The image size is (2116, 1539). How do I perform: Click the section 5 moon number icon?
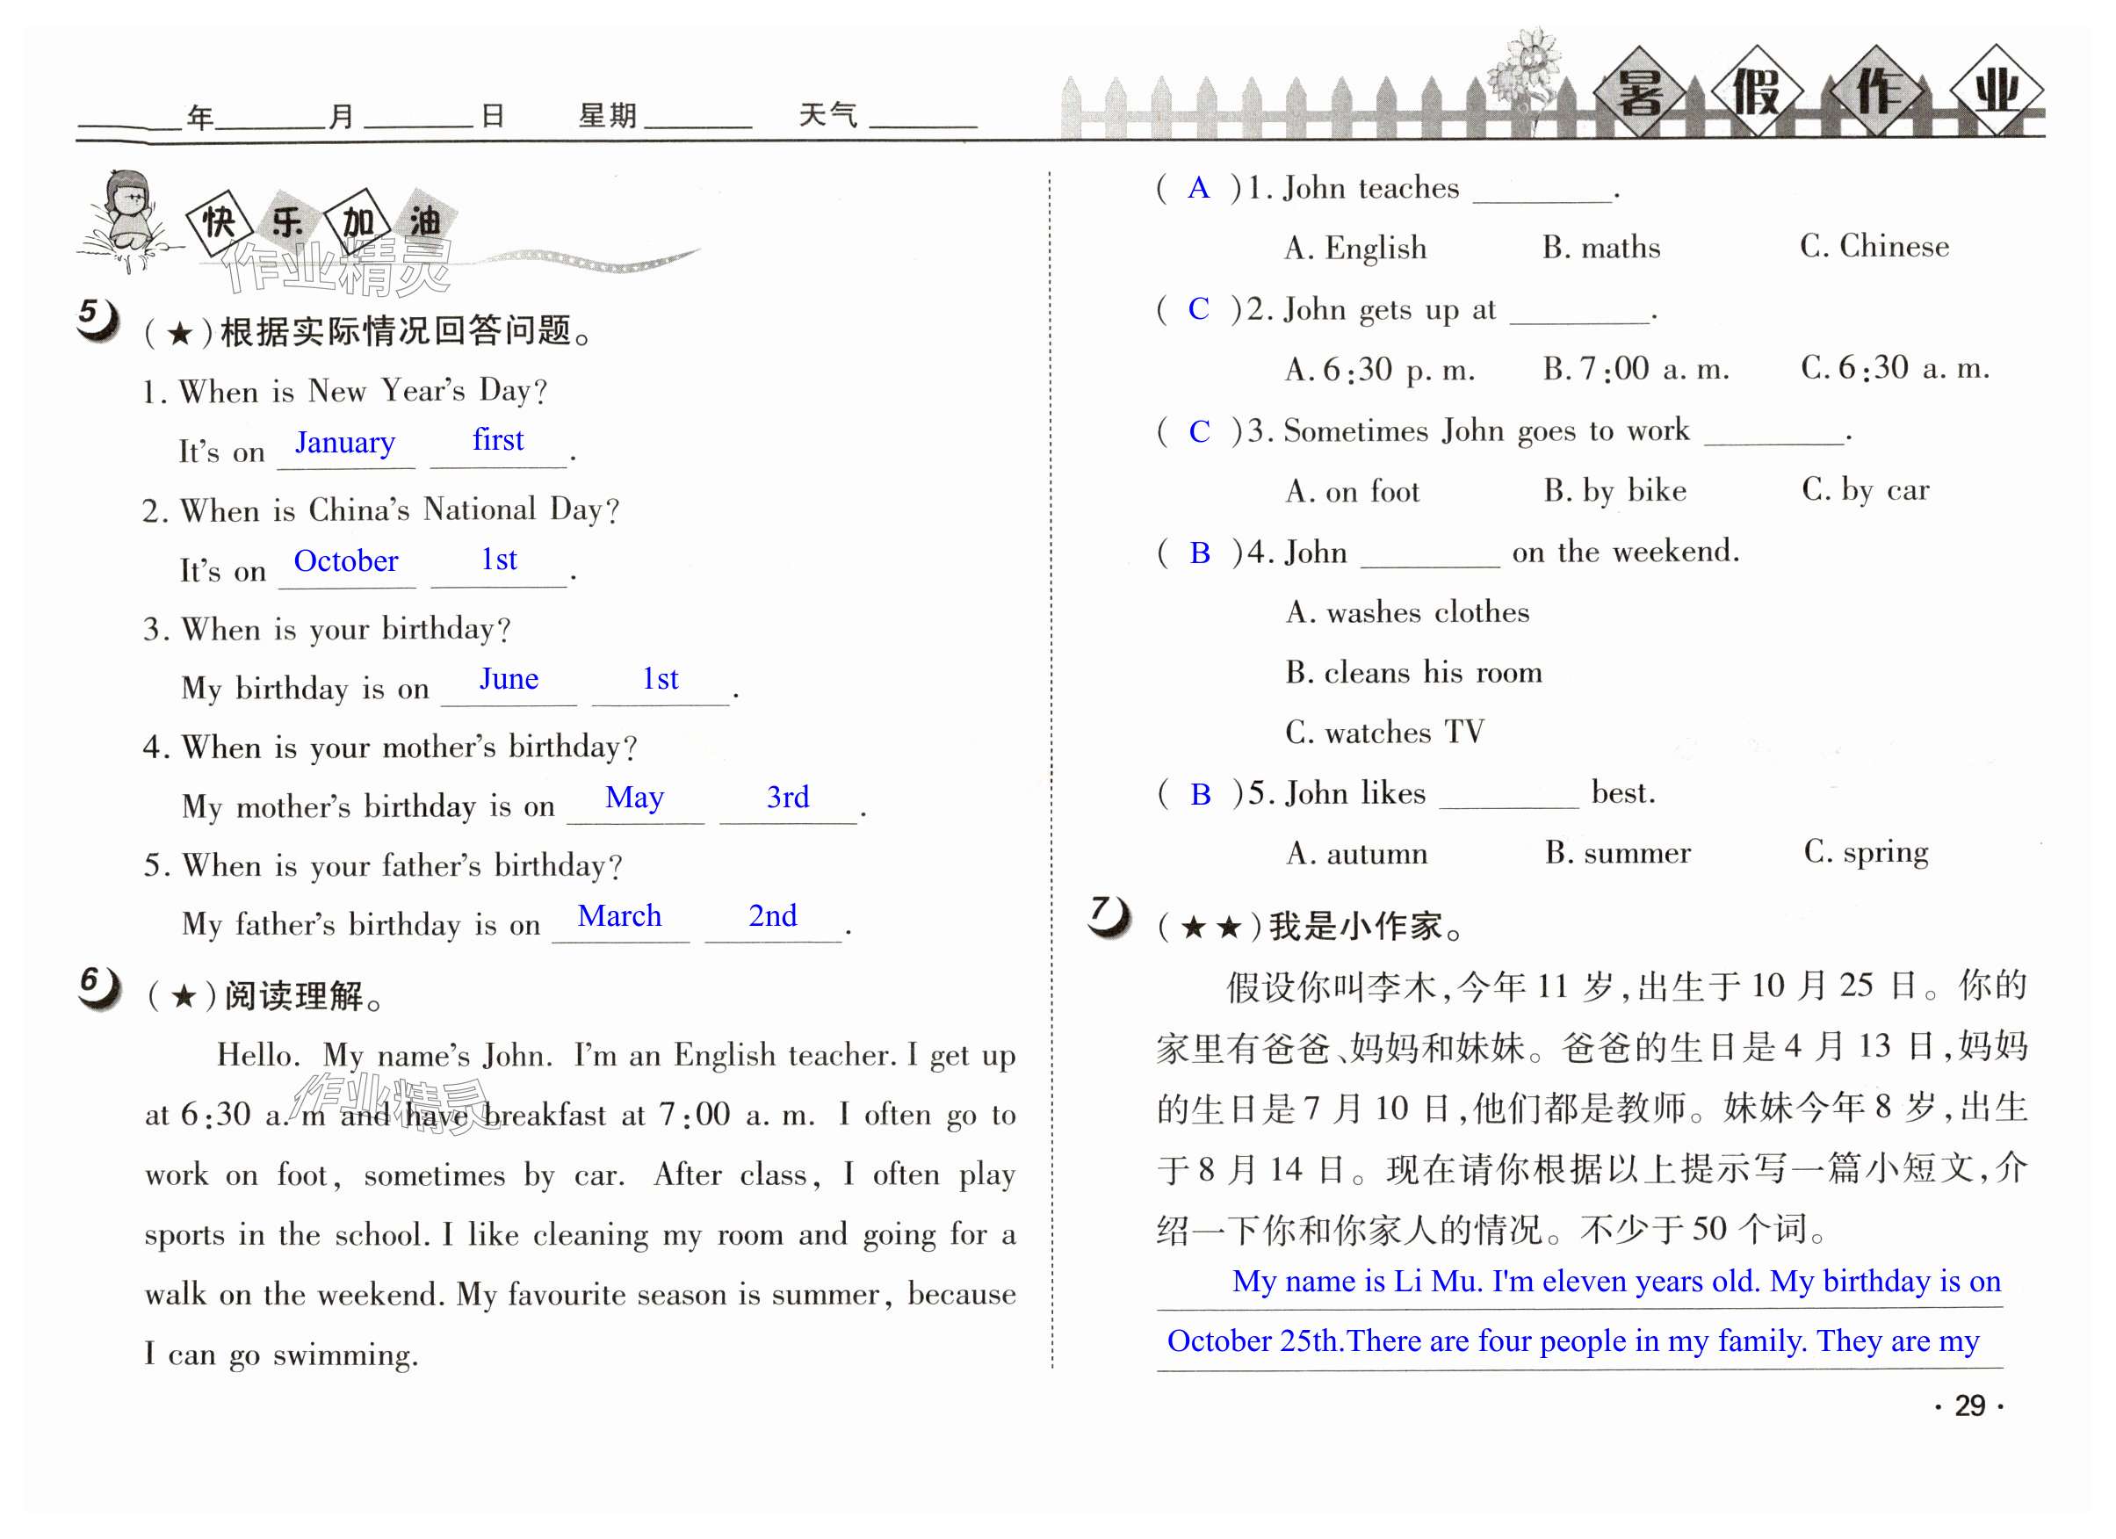pos(97,319)
